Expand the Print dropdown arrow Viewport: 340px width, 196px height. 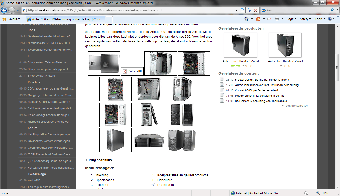tap(282, 19)
